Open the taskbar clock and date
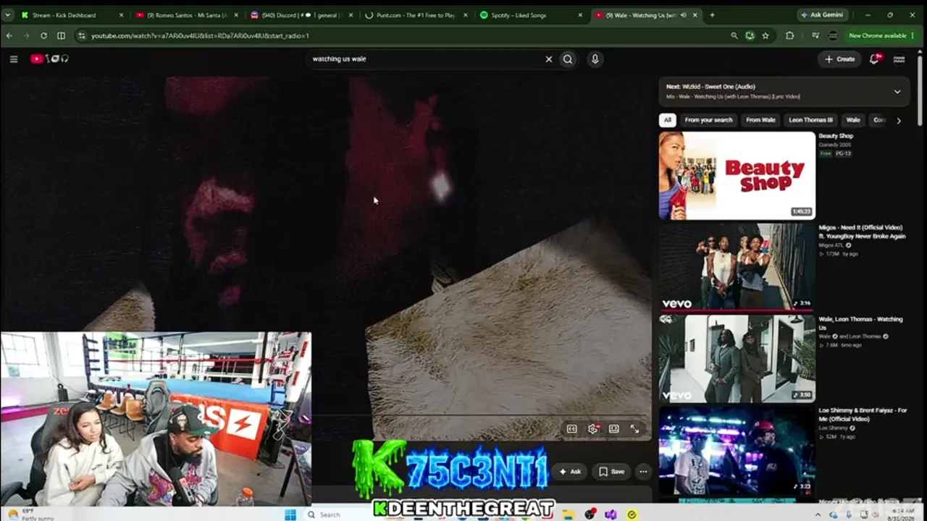Screen dimensions: 927x521 [x=903, y=514]
